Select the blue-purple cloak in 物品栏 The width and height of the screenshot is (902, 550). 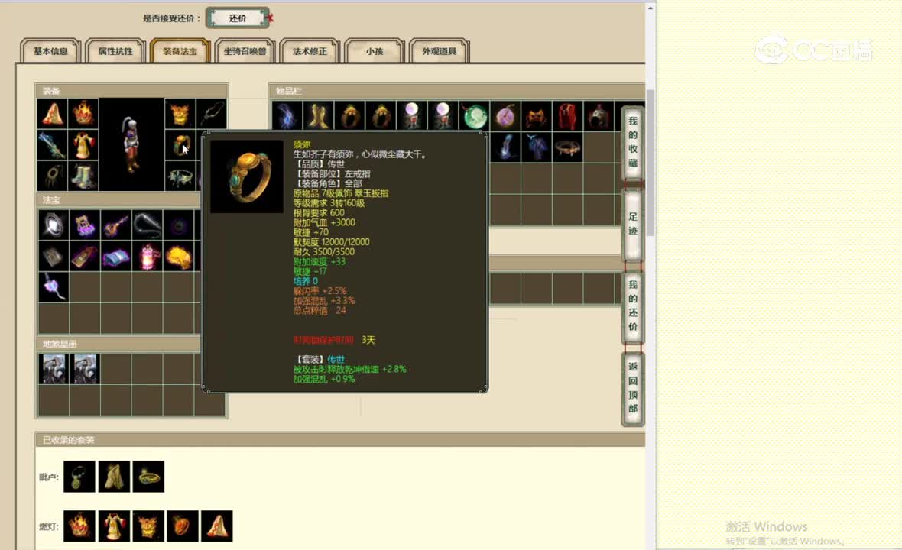click(537, 147)
